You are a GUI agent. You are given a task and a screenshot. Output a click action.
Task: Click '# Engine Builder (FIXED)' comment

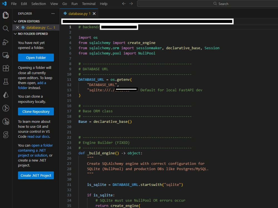coord(104,143)
